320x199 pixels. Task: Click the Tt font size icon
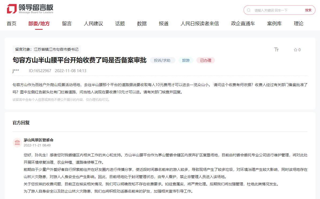[x=277, y=50]
